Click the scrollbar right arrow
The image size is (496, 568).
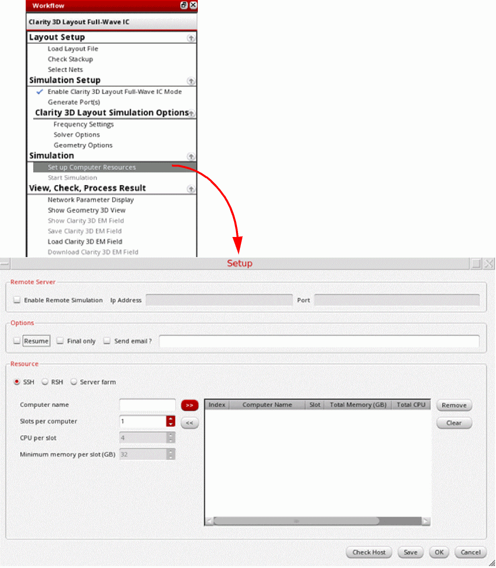(426, 521)
